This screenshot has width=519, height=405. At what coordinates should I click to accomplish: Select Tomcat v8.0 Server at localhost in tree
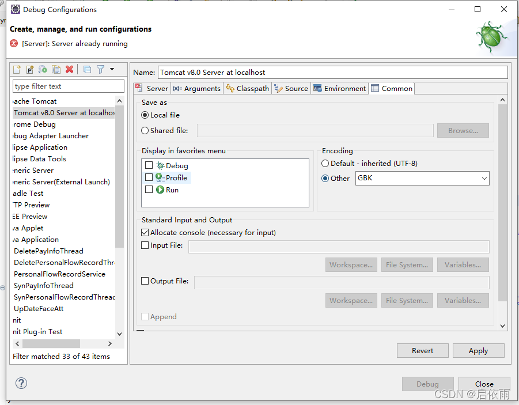coord(64,112)
